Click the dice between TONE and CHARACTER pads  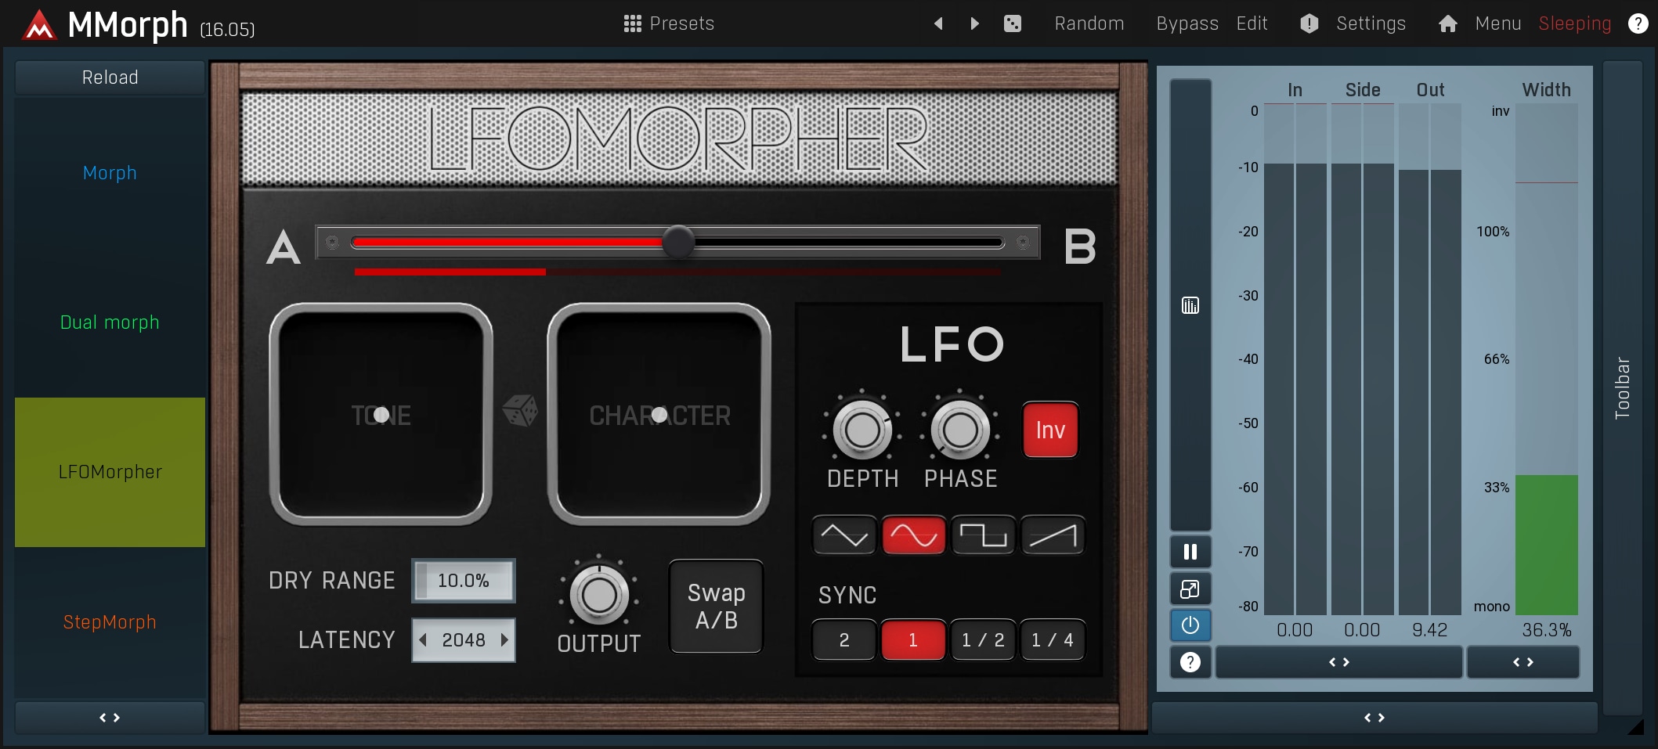[x=520, y=410]
